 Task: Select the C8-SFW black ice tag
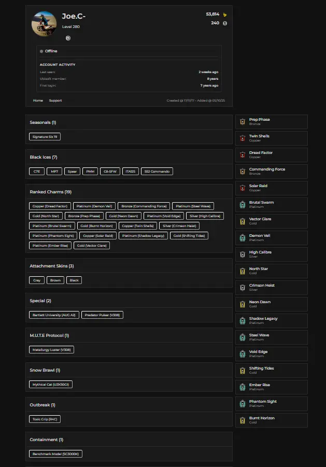(x=110, y=171)
